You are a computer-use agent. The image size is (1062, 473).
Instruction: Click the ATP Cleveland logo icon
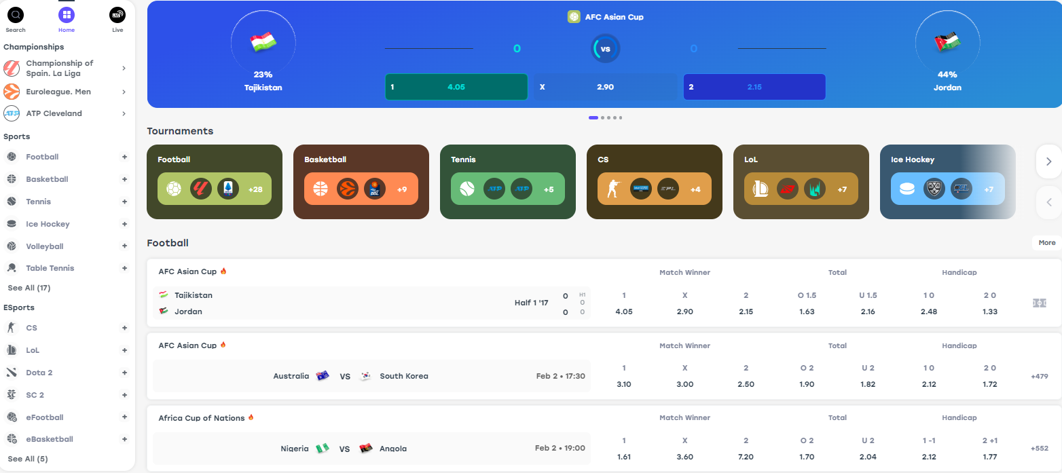(x=12, y=113)
